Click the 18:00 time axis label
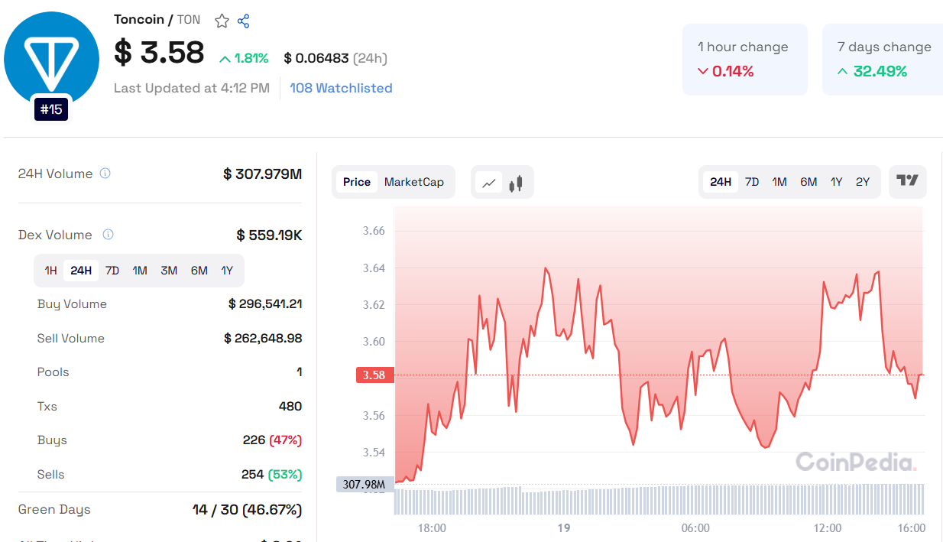This screenshot has height=542, width=943. tap(432, 528)
